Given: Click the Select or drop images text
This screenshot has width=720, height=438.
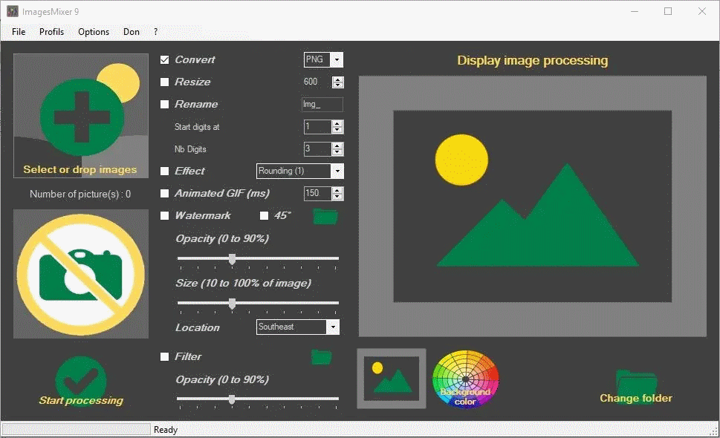Looking at the screenshot, I should pos(80,170).
